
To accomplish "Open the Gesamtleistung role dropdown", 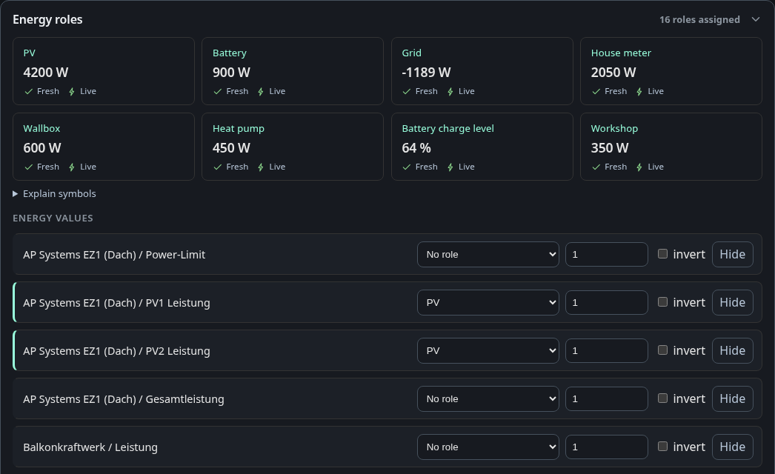I will pos(488,399).
